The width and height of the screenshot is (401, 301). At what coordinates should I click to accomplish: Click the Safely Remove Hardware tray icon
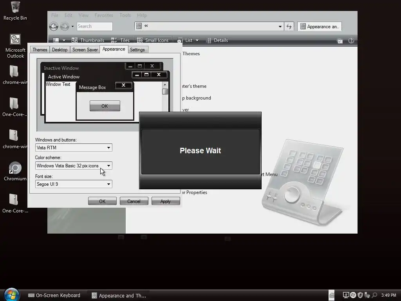click(x=367, y=295)
